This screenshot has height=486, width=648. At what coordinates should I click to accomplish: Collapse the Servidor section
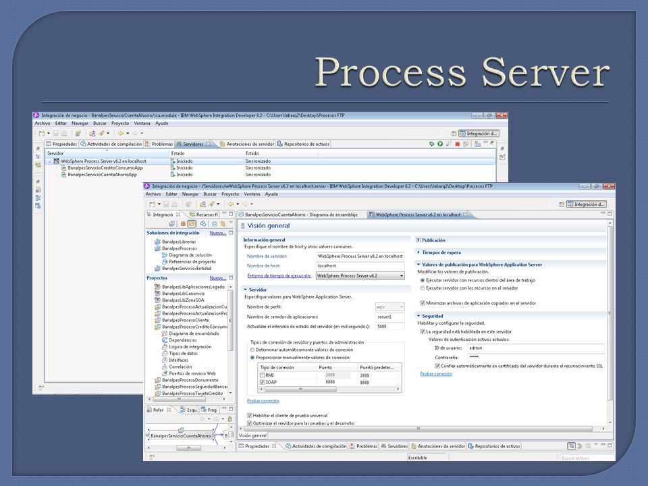(245, 290)
